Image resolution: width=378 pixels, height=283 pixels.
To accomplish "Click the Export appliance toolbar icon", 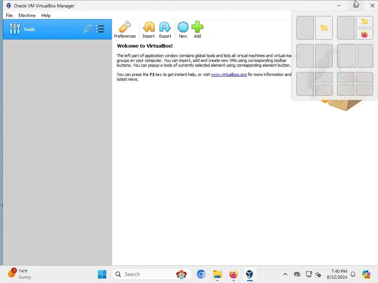I will point(165,29).
